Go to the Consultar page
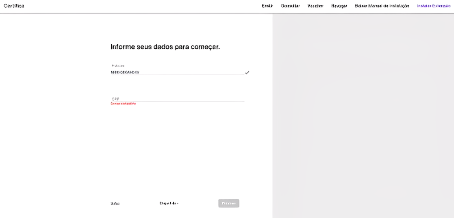The width and height of the screenshot is (454, 218). pos(290,6)
